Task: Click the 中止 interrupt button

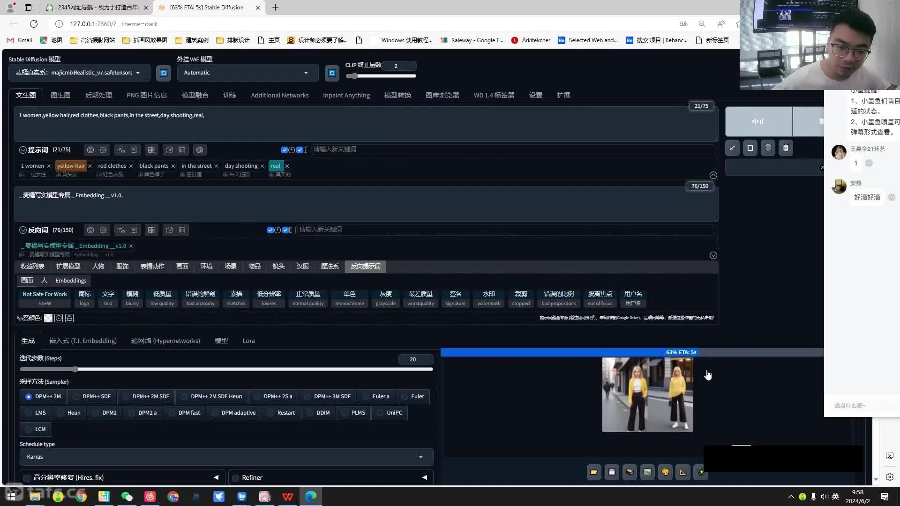Action: [x=758, y=121]
